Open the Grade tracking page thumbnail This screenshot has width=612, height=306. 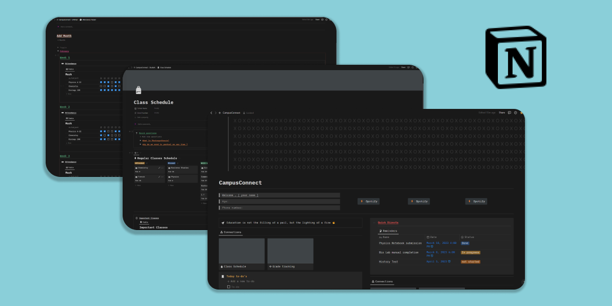pyautogui.click(x=290, y=254)
